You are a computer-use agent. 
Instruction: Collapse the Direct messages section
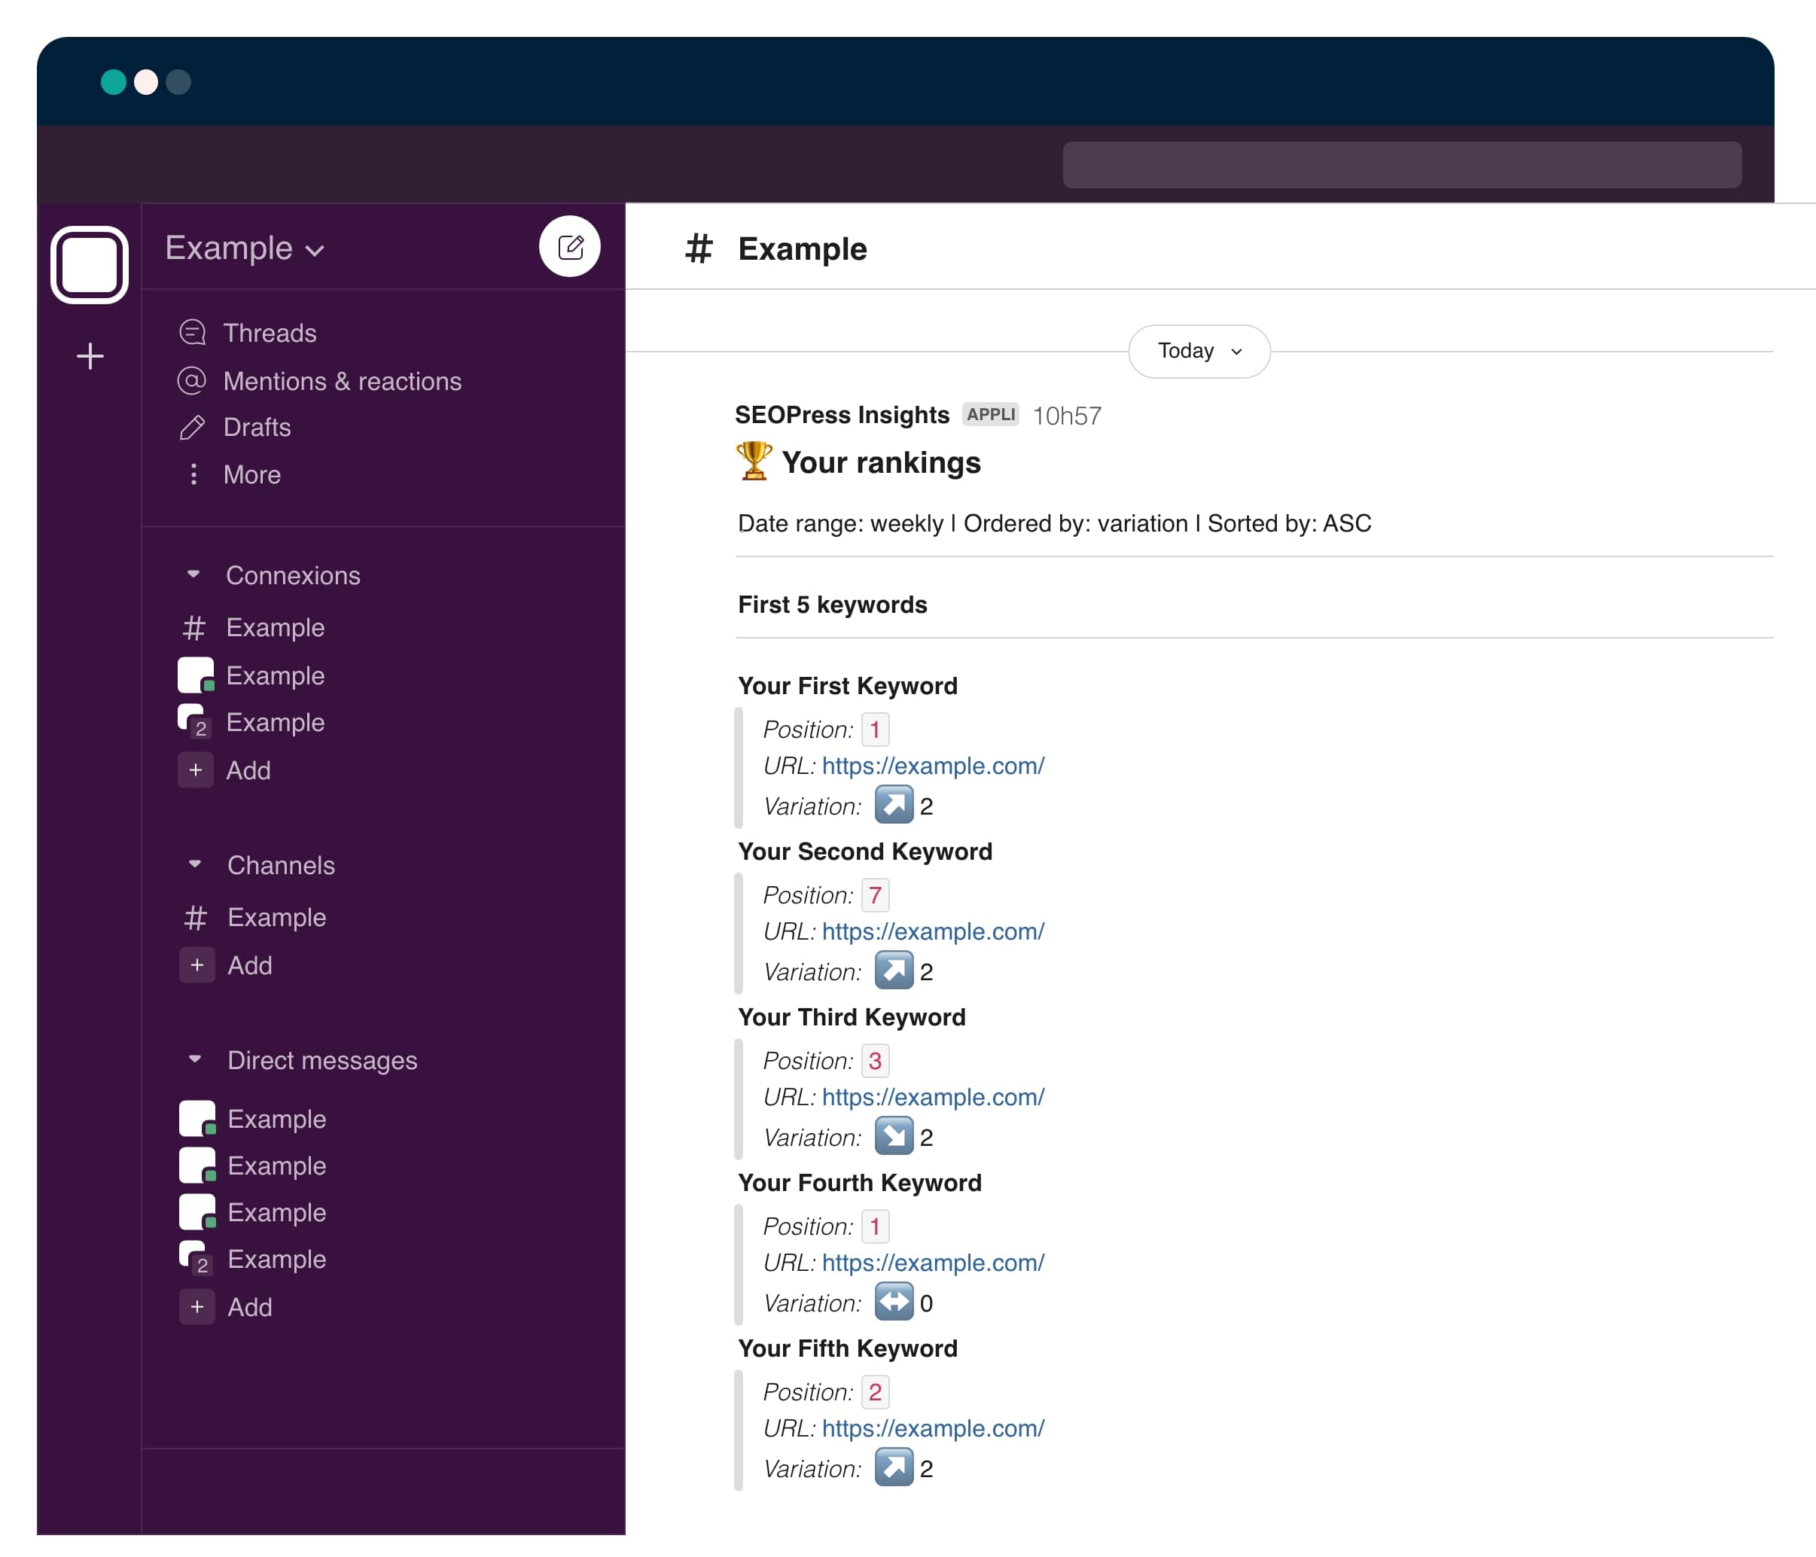tap(194, 1060)
